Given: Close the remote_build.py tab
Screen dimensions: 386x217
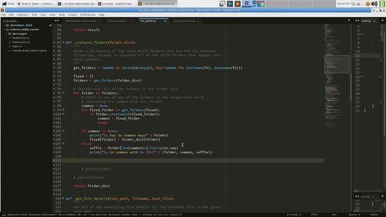Looking at the screenshot, I should 132,22.
